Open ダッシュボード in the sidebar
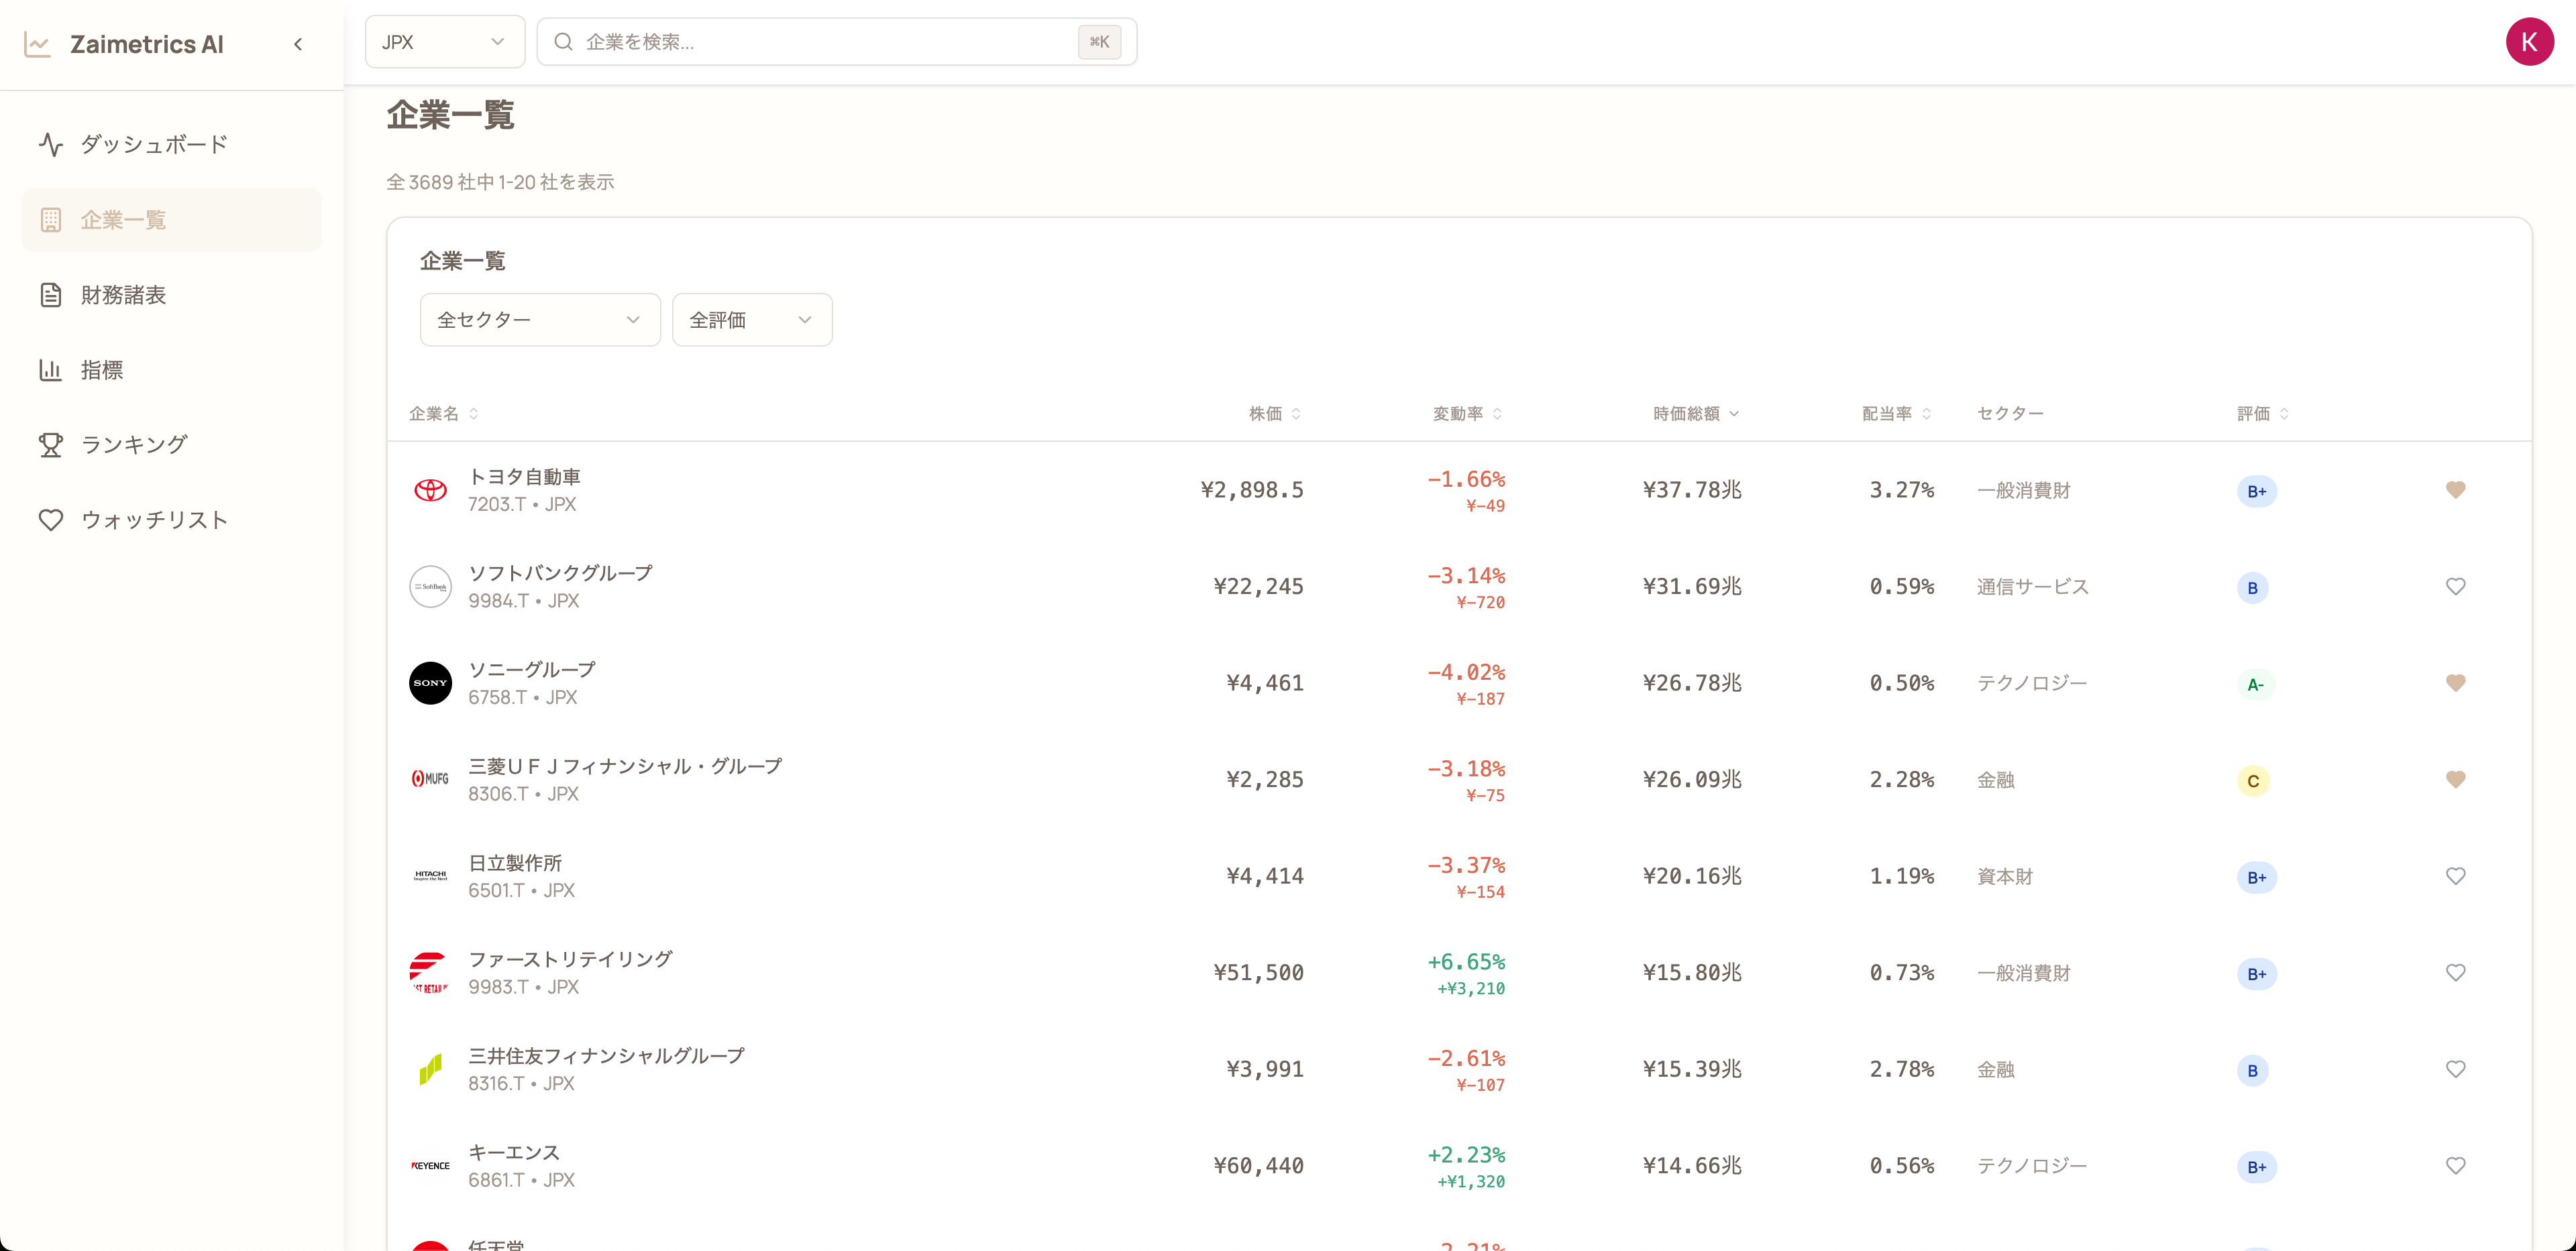Viewport: 2576px width, 1251px height. pyautogui.click(x=154, y=145)
